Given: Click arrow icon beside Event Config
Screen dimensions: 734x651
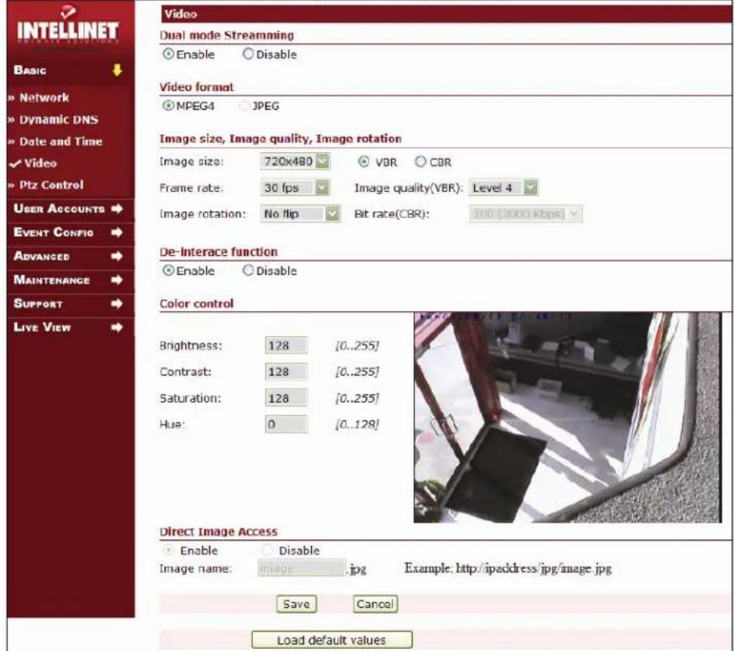Looking at the screenshot, I should pyautogui.click(x=117, y=232).
